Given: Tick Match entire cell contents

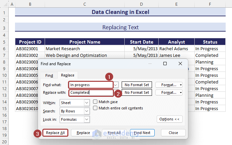Looking at the screenshot, I should [x=95, y=108].
